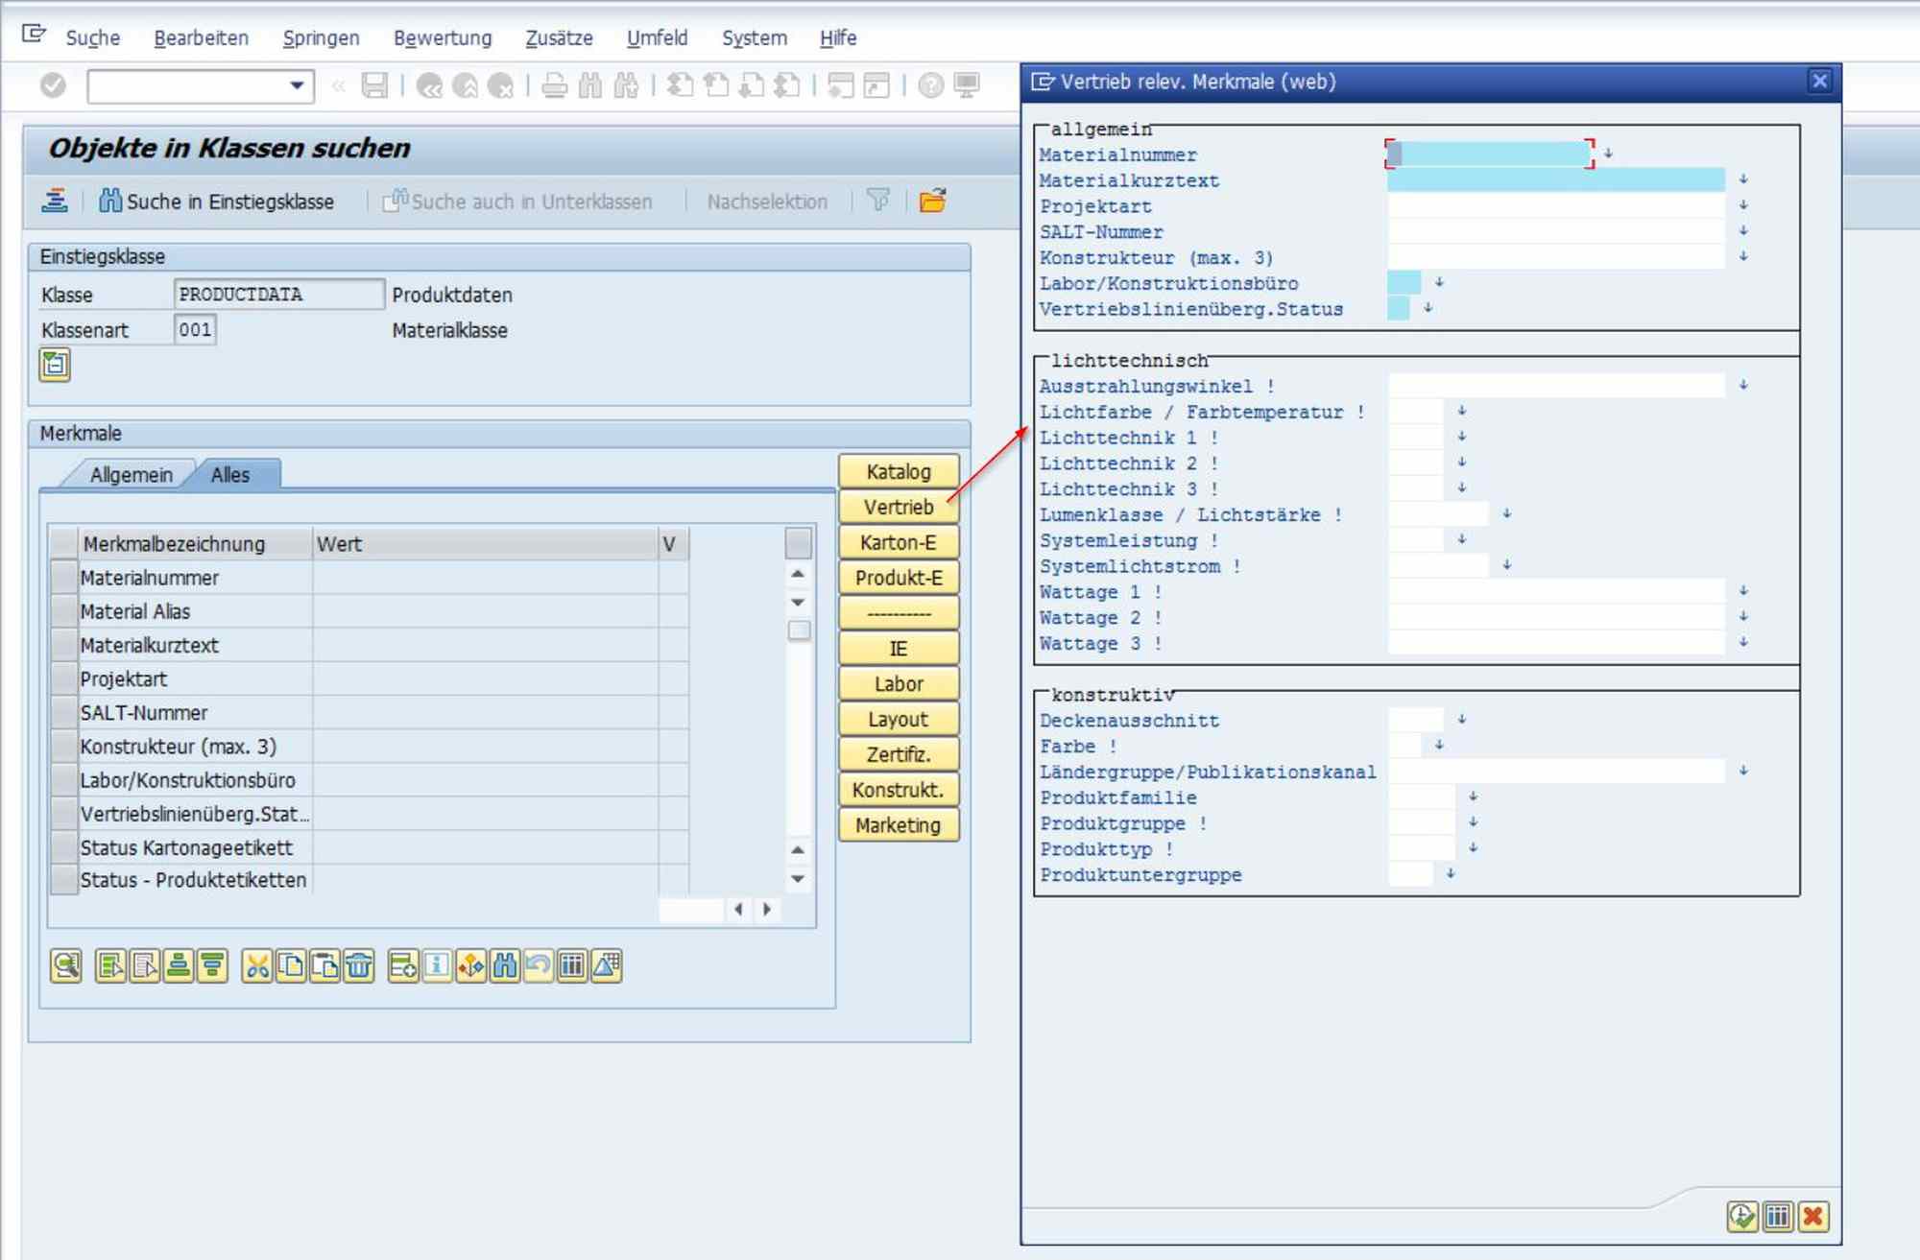
Task: Click the green checkmark Enter icon
Action: (53, 85)
